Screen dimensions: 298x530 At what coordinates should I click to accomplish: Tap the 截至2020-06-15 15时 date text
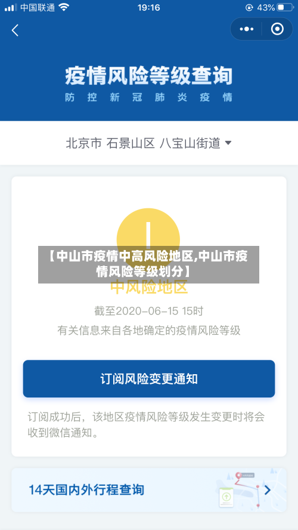tap(149, 311)
